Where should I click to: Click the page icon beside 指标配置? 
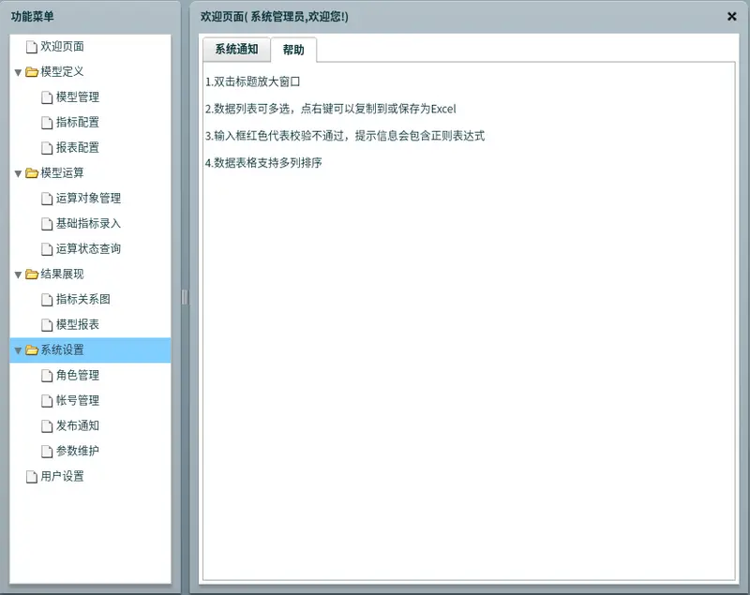point(48,122)
